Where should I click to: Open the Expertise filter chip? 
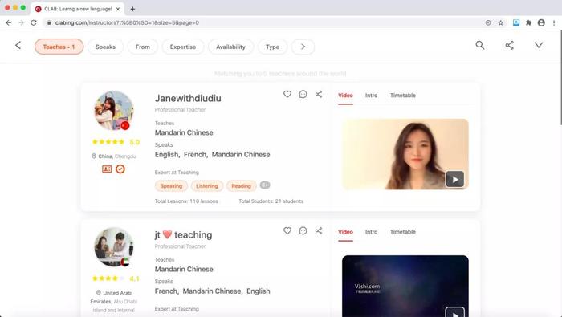[x=183, y=47]
